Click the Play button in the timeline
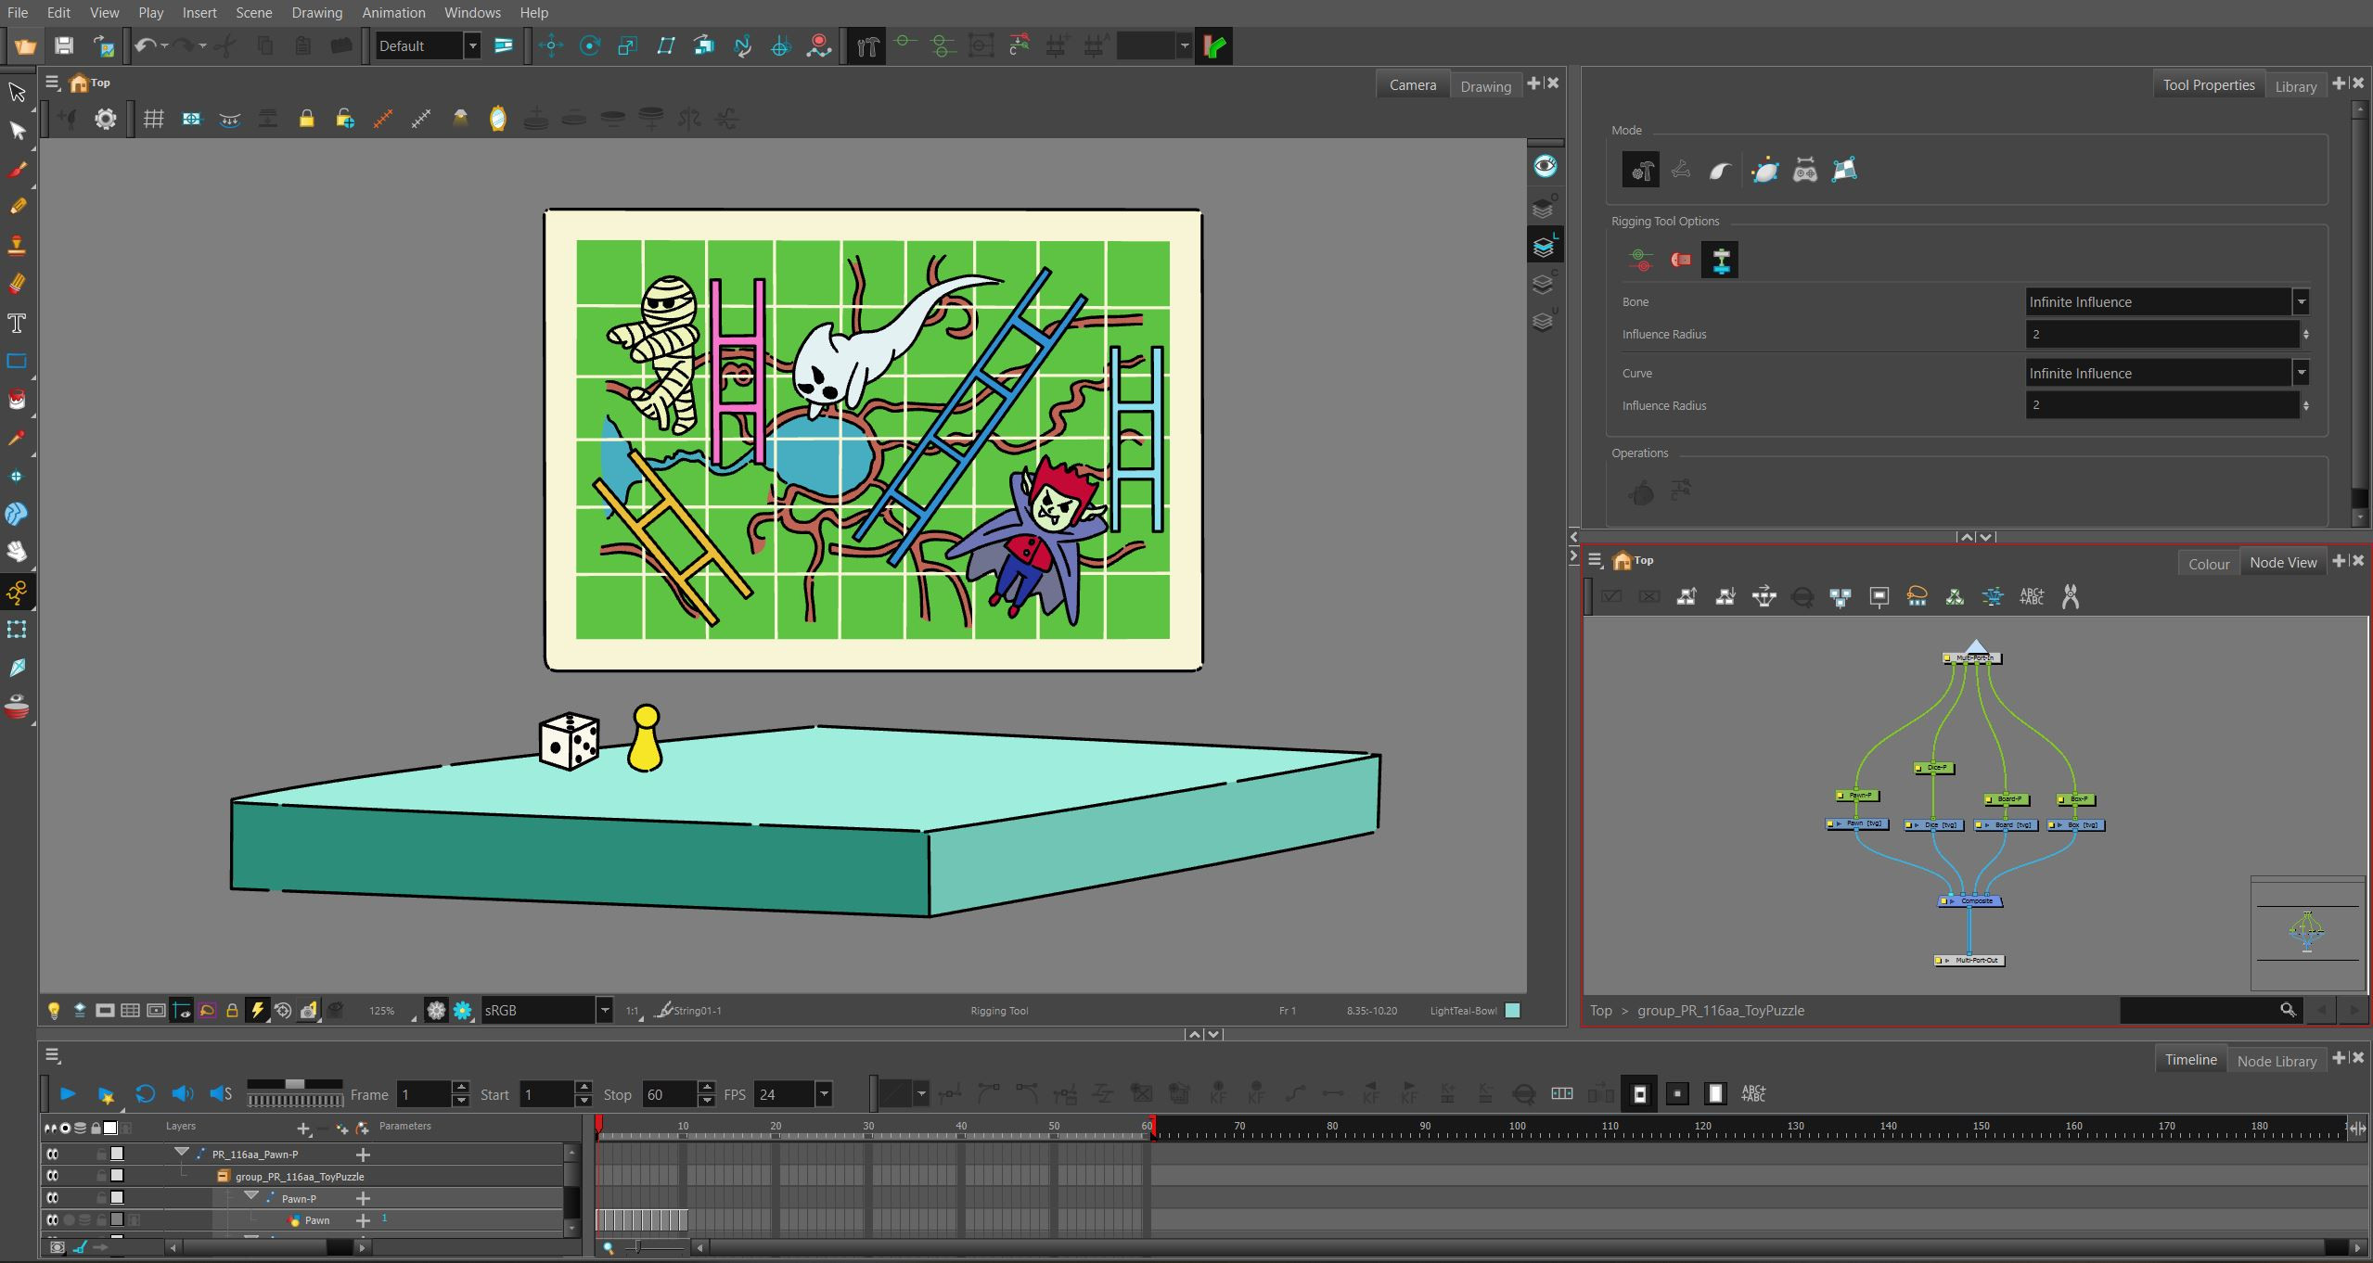 pos(68,1094)
